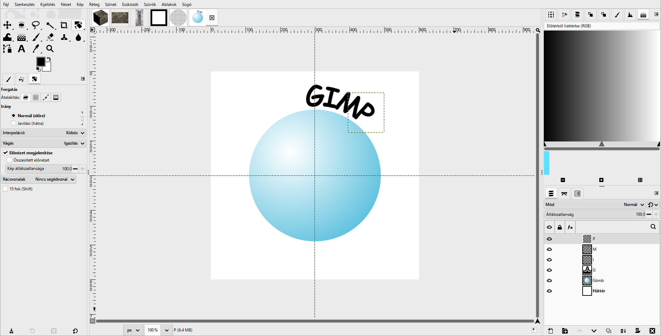Select the Move tool

(7, 25)
